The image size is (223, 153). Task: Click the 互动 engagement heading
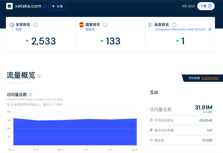[154, 92]
